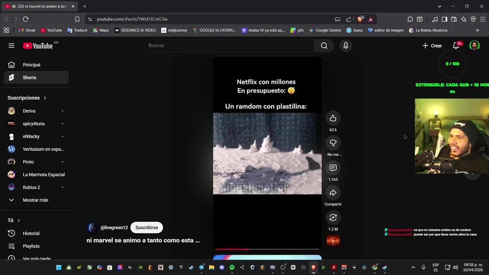The width and height of the screenshot is (489, 275).
Task: Click the Suscribirse button
Action: [x=147, y=228]
